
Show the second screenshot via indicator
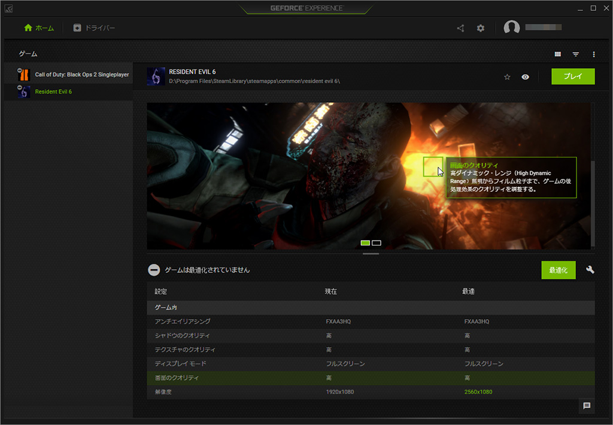click(x=377, y=243)
